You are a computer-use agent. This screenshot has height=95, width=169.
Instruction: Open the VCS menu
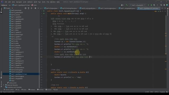pos(48,2)
